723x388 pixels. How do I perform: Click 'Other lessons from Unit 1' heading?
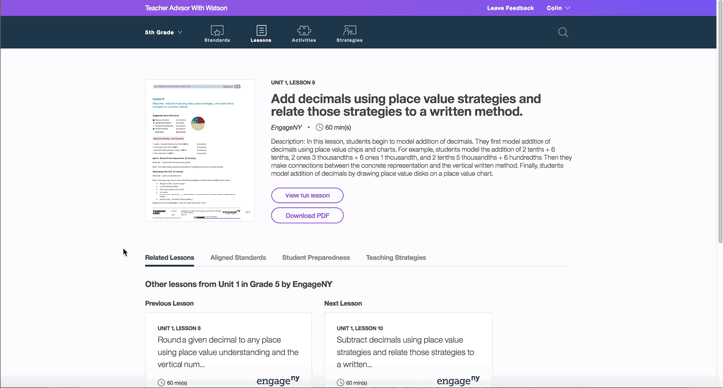(238, 284)
